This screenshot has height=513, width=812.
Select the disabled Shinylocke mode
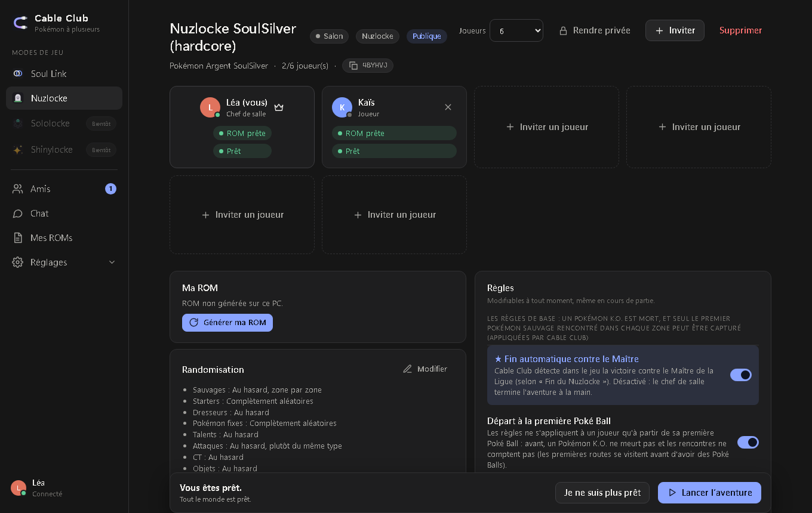click(64, 150)
